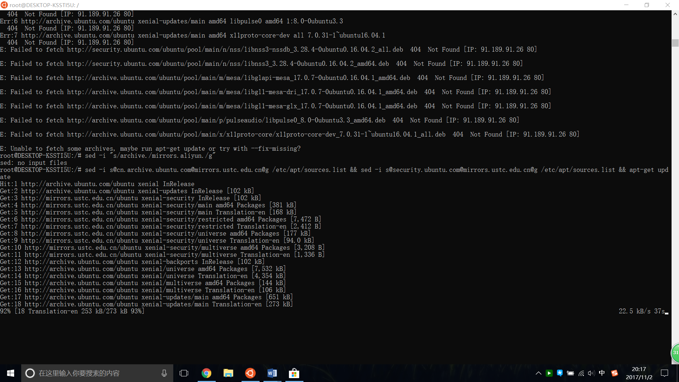Click the terminal scrollbar thumb
The width and height of the screenshot is (679, 382).
point(675,43)
